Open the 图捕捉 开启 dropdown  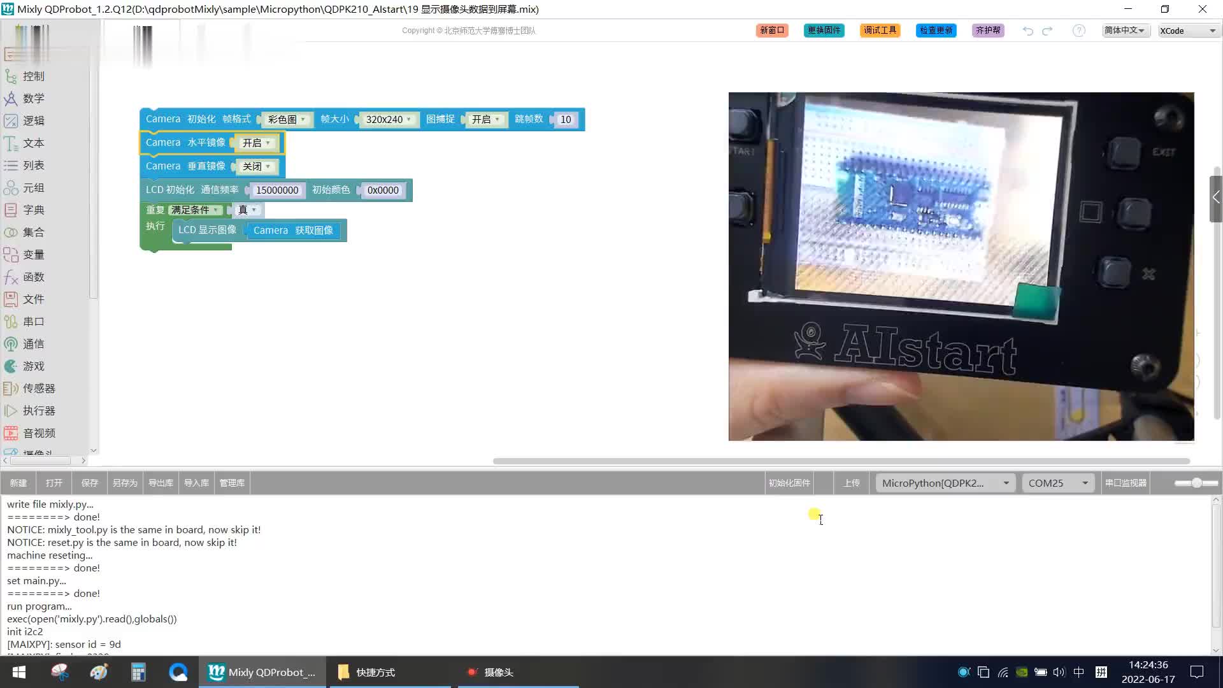tap(486, 120)
